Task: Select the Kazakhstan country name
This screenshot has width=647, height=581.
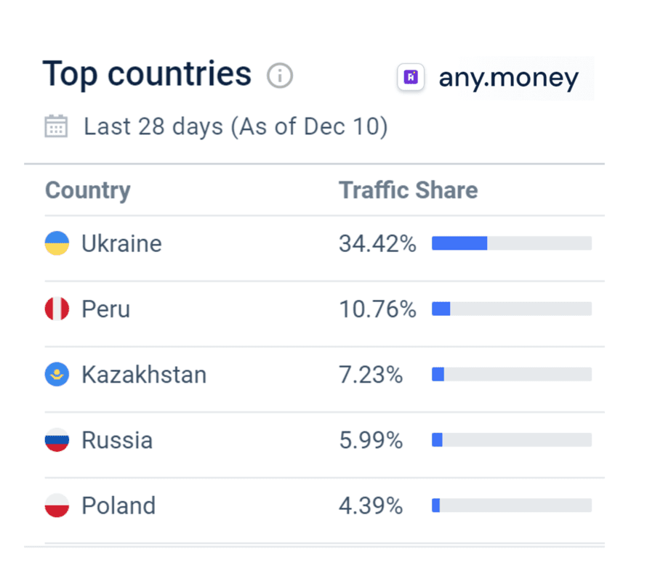Action: pos(144,375)
